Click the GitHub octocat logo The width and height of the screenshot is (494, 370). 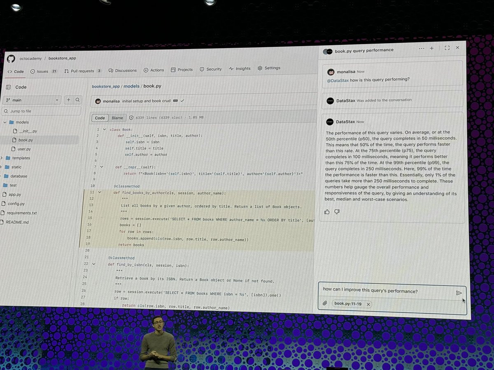tap(11, 59)
